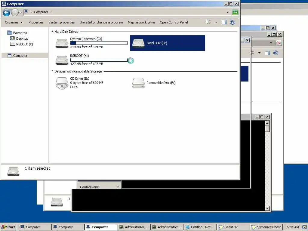Click computer icon in address bar

[26, 12]
